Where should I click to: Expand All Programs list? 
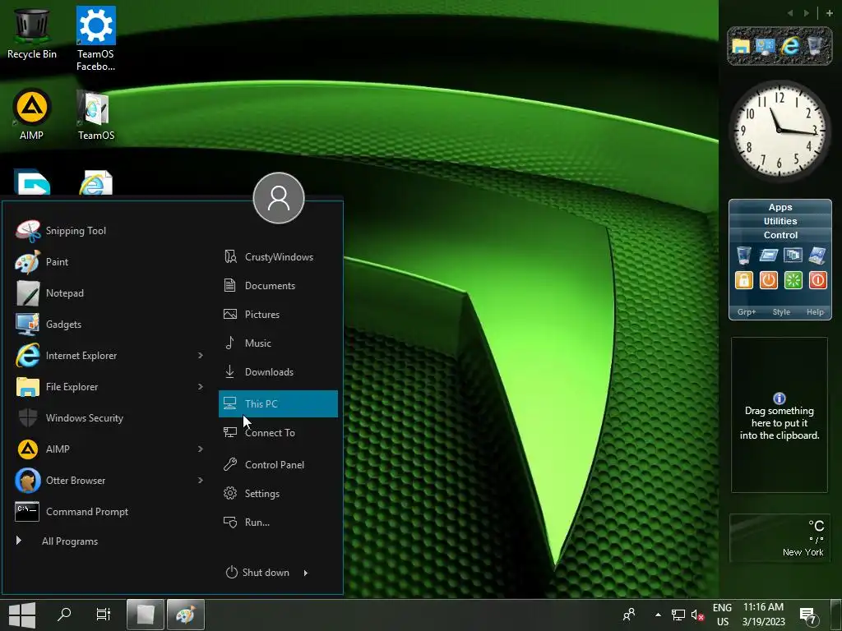(57, 541)
